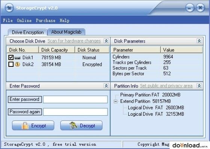Image resolution: width=210 pixels, height=149 pixels.
Task: Click the Disk Parameters panel title
Action: coord(130,41)
